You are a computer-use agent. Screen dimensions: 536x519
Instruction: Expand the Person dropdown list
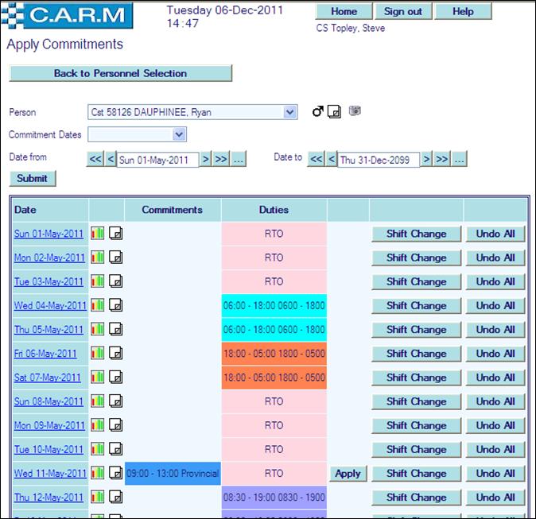(x=289, y=113)
